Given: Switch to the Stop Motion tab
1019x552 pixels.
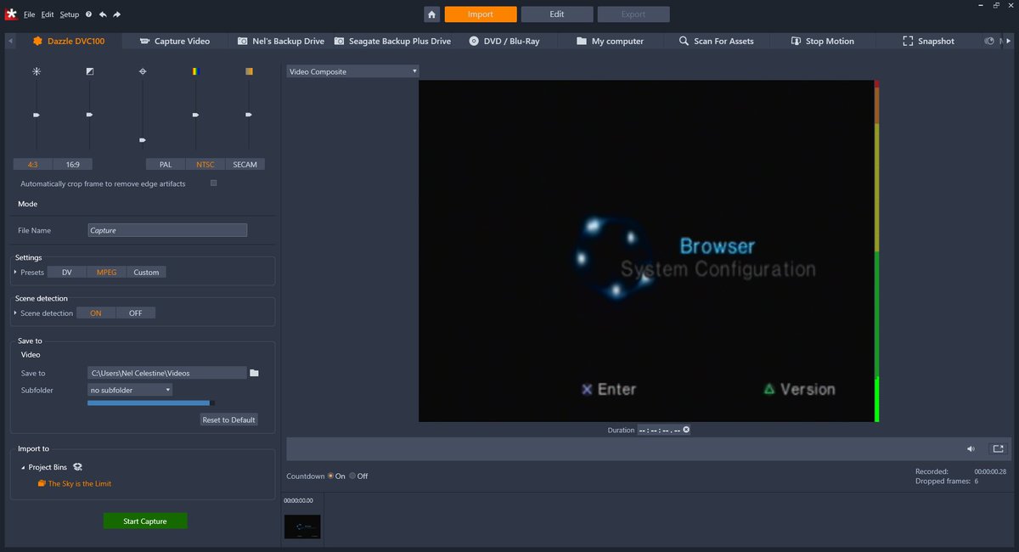Looking at the screenshot, I should 821,40.
